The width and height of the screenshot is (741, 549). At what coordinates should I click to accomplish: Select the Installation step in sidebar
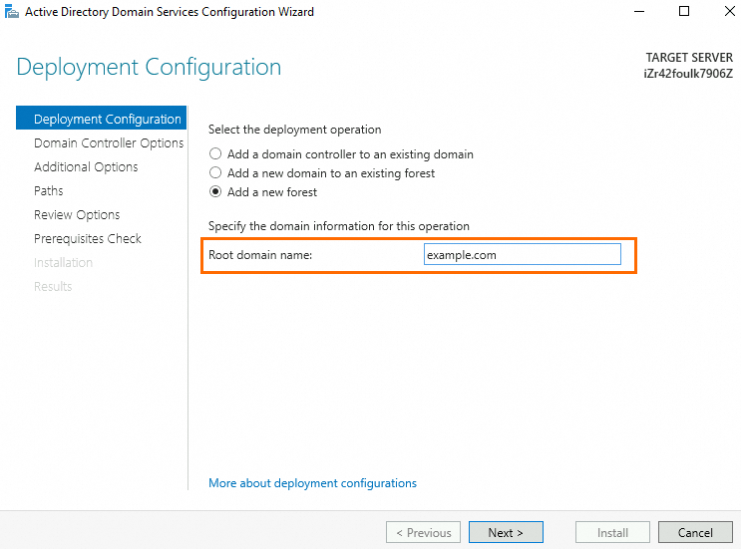point(63,262)
